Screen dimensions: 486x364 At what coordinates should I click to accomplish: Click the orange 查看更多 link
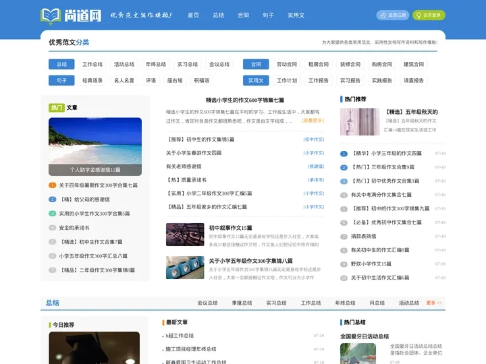pos(313,121)
